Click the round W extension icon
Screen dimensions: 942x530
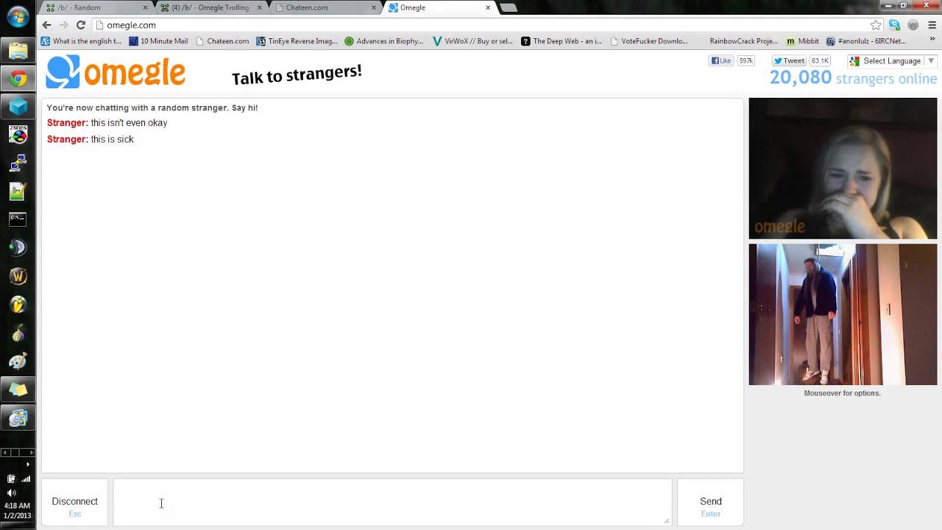pos(913,25)
